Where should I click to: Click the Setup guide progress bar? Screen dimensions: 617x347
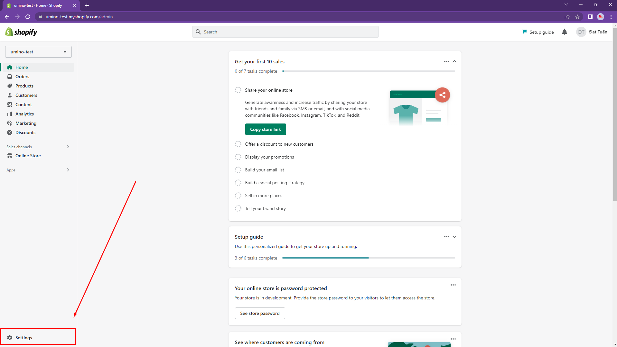click(369, 258)
